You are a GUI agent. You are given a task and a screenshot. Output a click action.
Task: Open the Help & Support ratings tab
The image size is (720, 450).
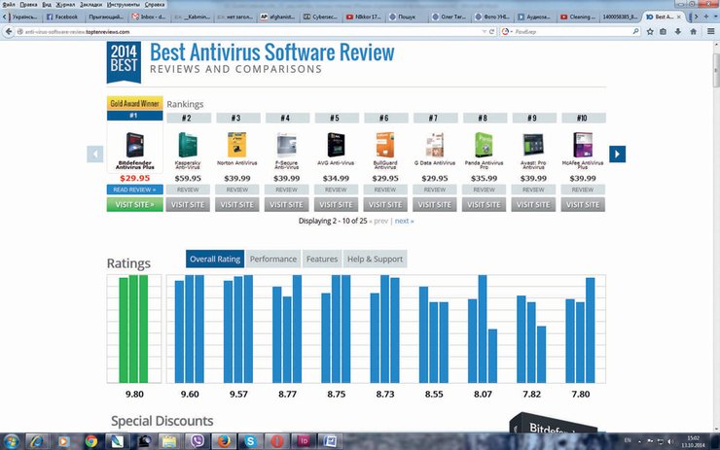[375, 260]
